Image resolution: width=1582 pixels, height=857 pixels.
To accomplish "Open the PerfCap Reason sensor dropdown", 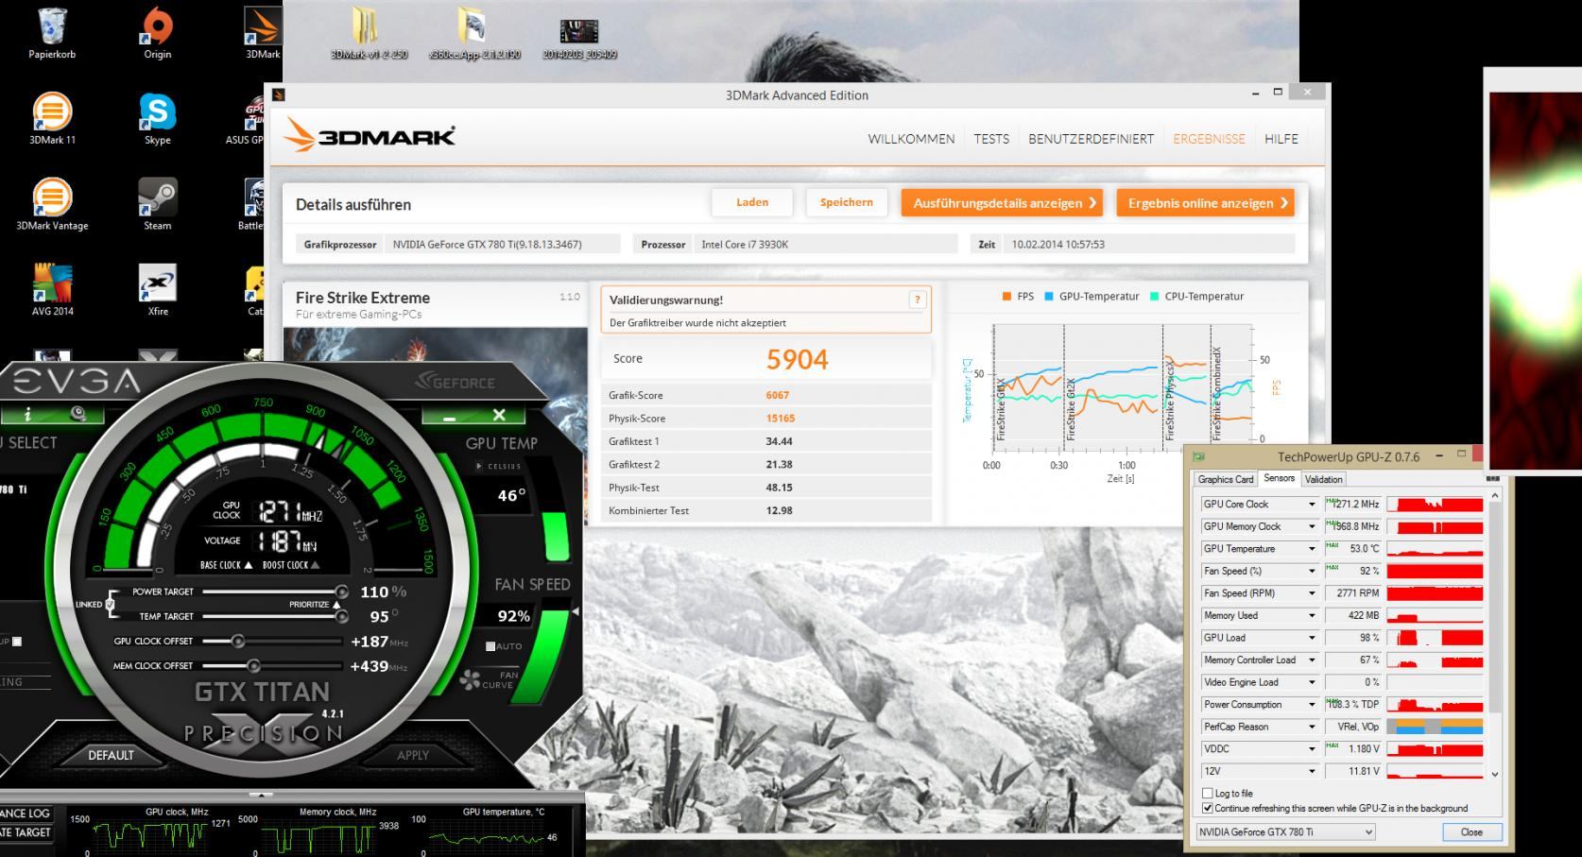I will tap(1312, 728).
